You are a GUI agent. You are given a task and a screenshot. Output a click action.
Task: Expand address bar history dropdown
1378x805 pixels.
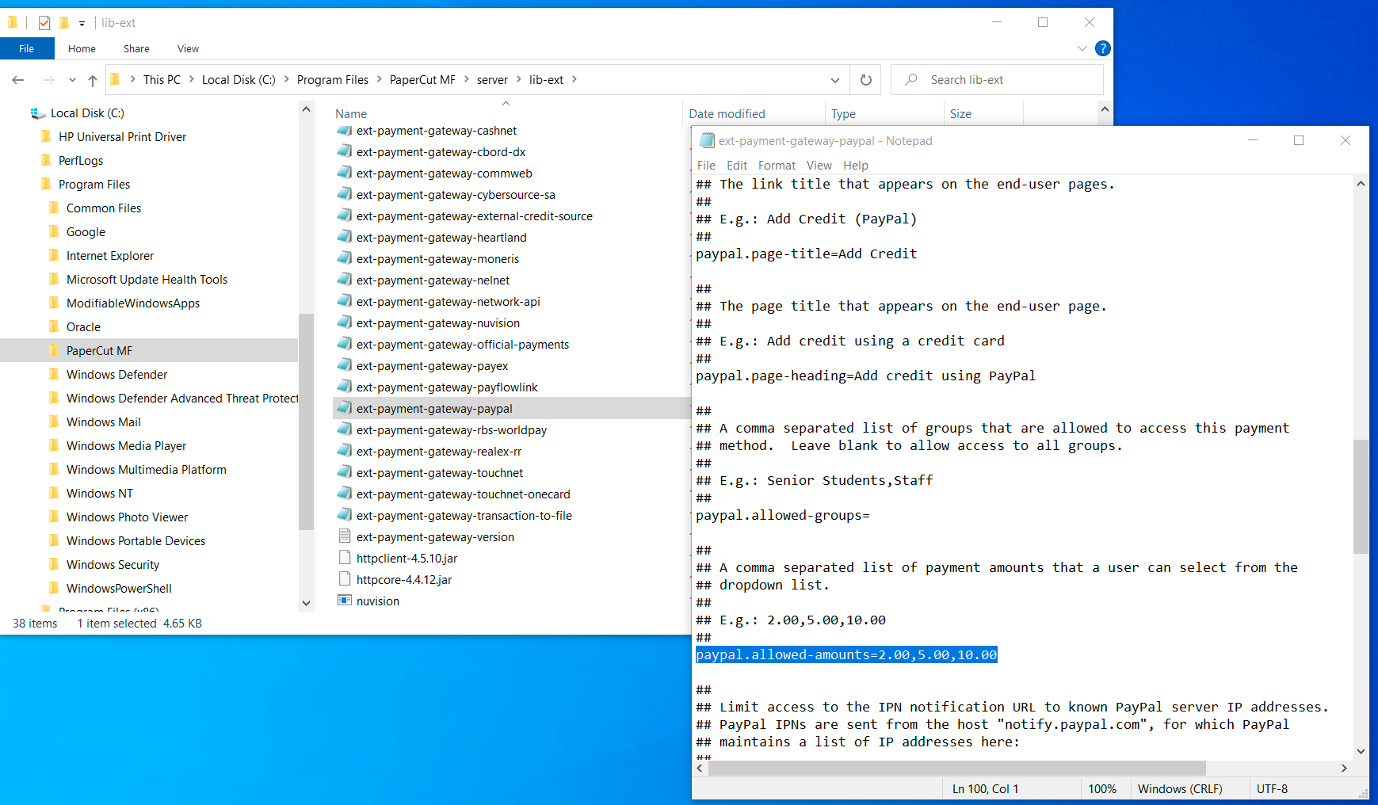[x=834, y=80]
